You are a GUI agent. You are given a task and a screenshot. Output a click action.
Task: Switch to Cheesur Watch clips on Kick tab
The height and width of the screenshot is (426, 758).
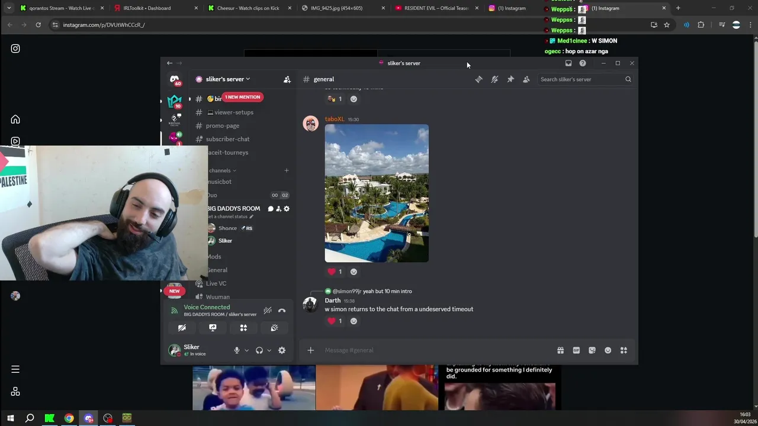coord(248,8)
